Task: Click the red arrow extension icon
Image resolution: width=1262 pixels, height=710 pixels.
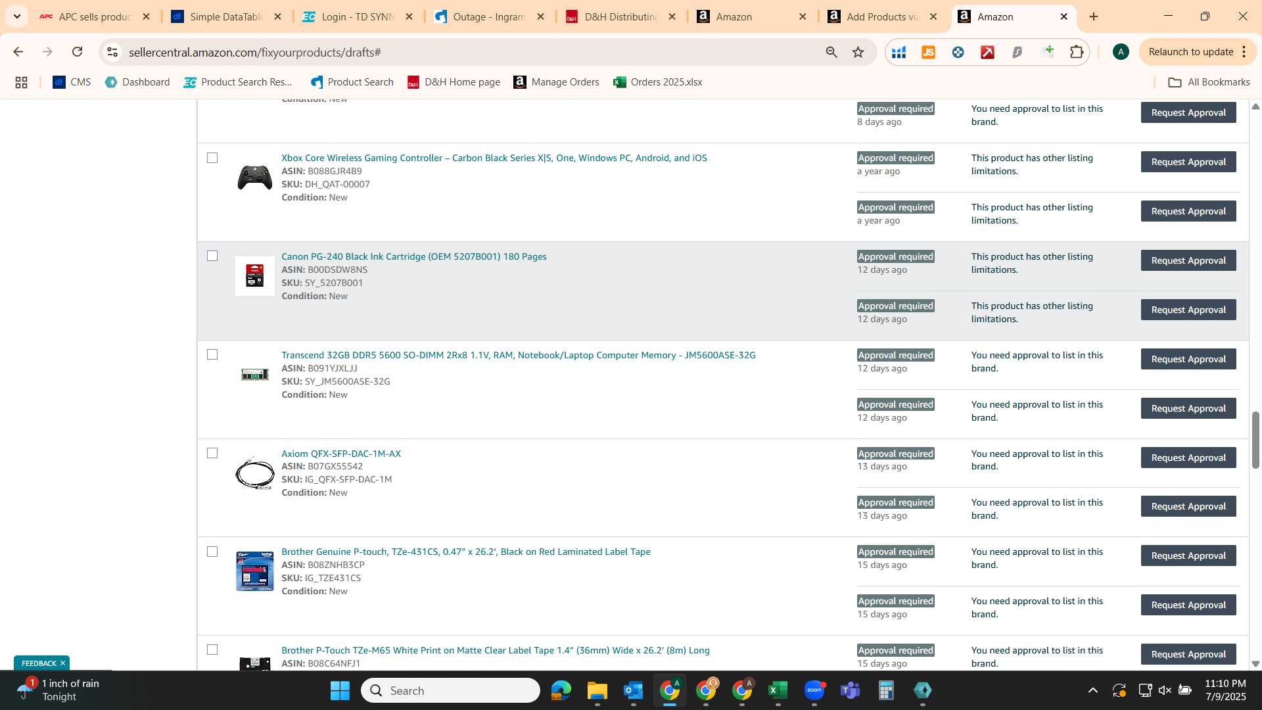Action: click(x=987, y=52)
